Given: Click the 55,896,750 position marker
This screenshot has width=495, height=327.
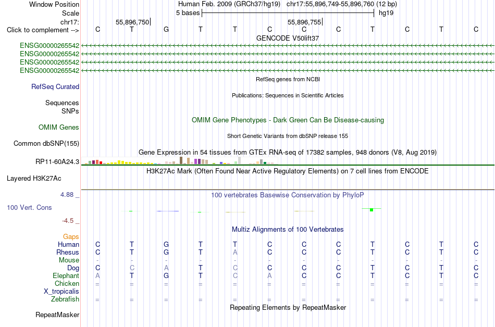Looking at the screenshot, I should tap(132, 22).
